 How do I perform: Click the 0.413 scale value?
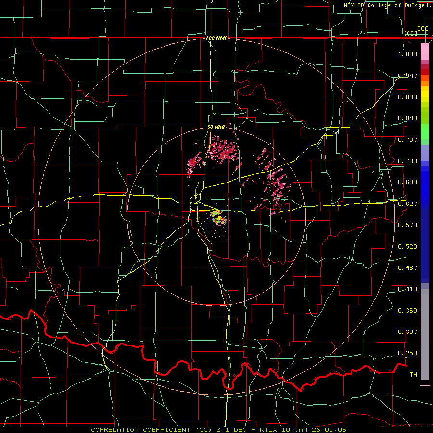tap(408, 289)
